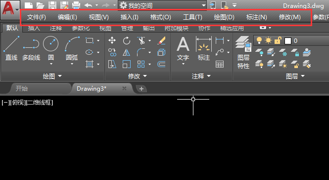Open 图层特性 layer properties manager
The image size is (329, 180).
(243, 52)
